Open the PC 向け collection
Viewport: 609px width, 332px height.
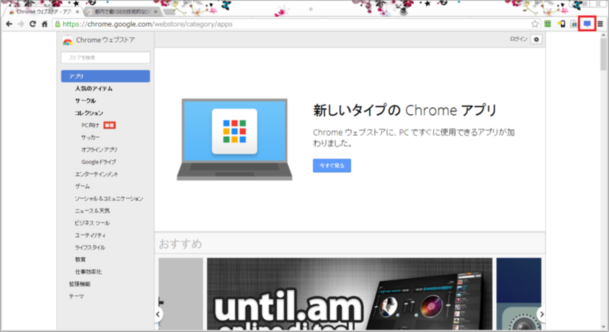(x=90, y=125)
